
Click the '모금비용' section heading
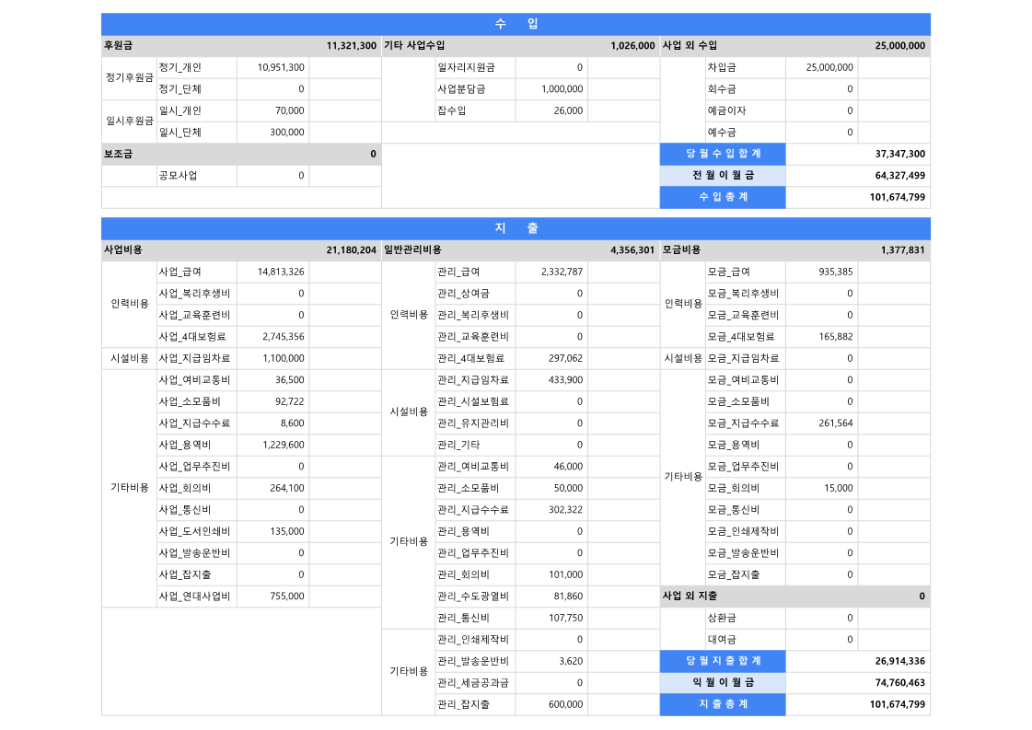682,250
